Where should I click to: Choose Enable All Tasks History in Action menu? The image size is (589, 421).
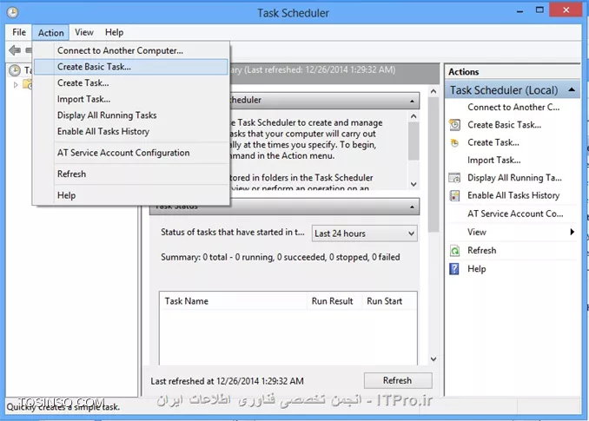(x=130, y=131)
